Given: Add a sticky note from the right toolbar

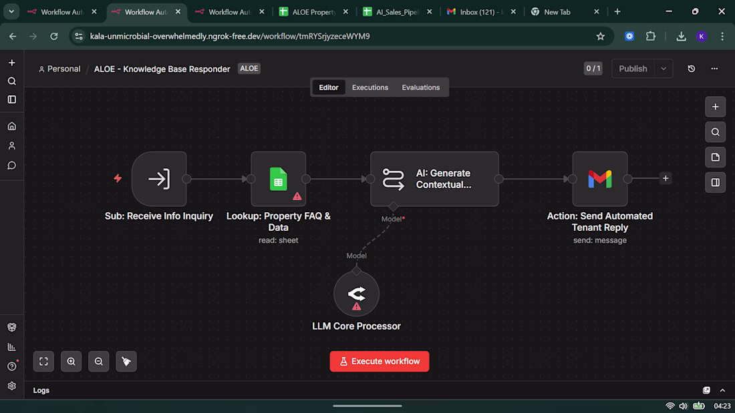Looking at the screenshot, I should click(x=716, y=157).
